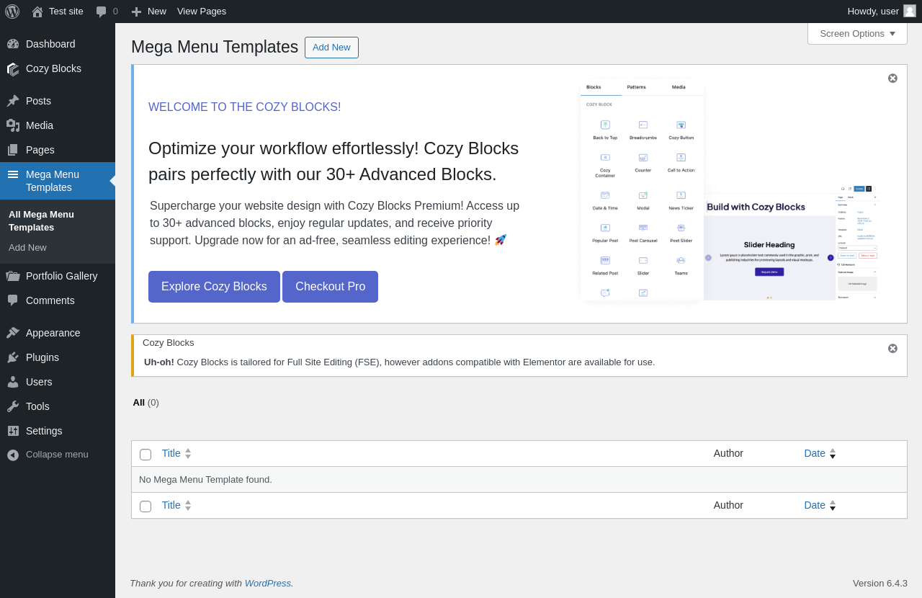Click the Media sidebar icon
The image size is (922, 598).
(x=13, y=125)
